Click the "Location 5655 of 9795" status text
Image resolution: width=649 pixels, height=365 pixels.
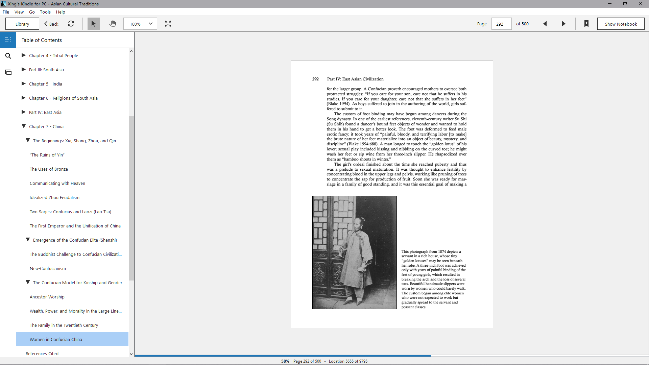348,361
